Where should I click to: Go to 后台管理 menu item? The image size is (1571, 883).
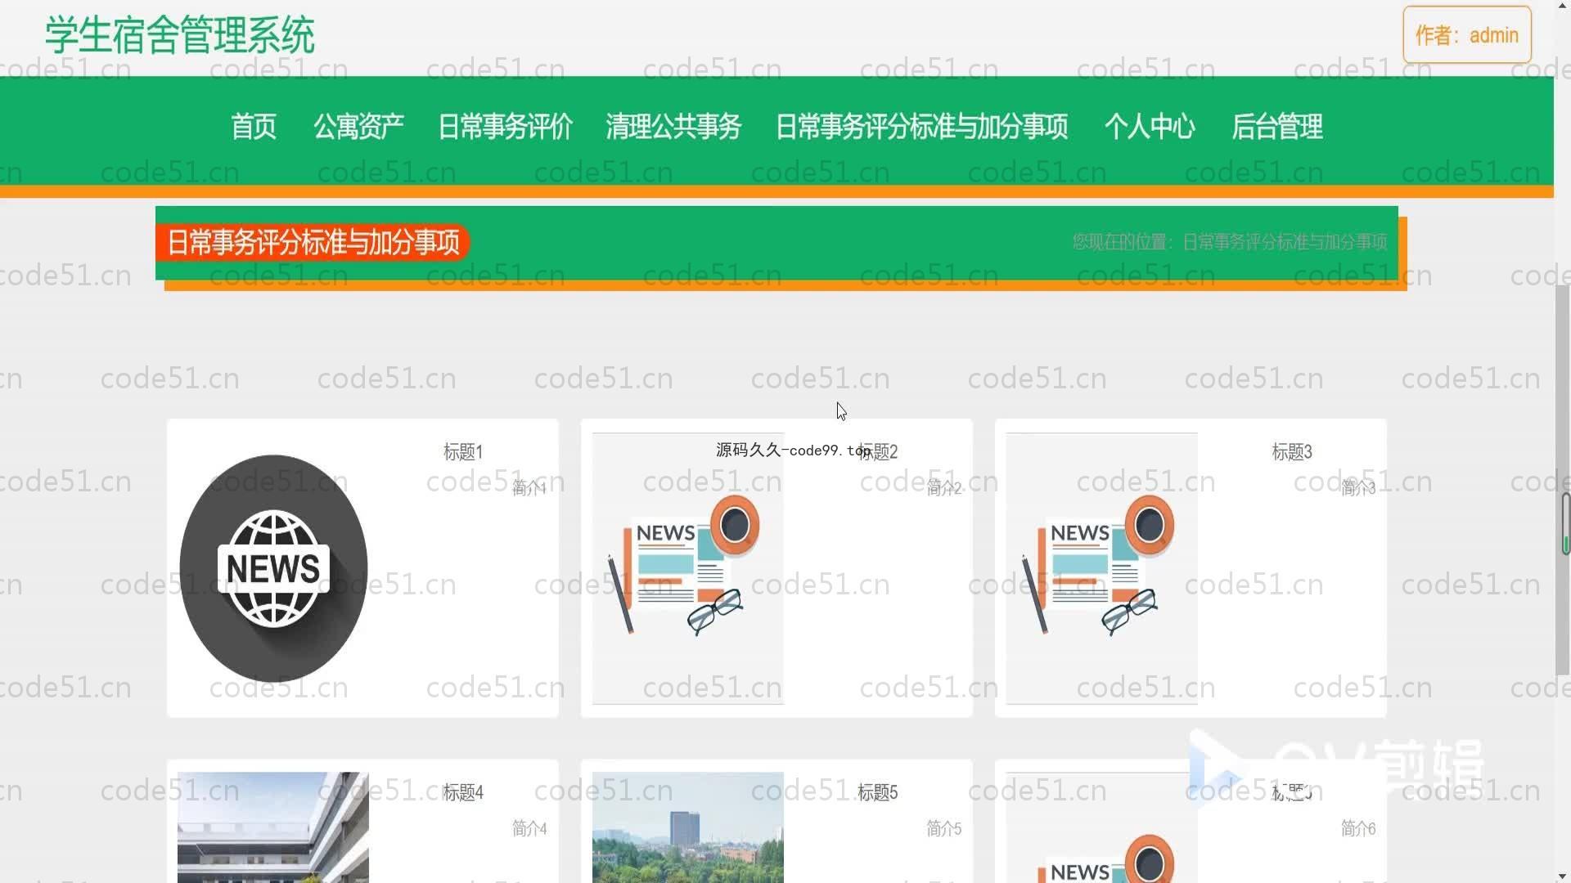[1277, 127]
